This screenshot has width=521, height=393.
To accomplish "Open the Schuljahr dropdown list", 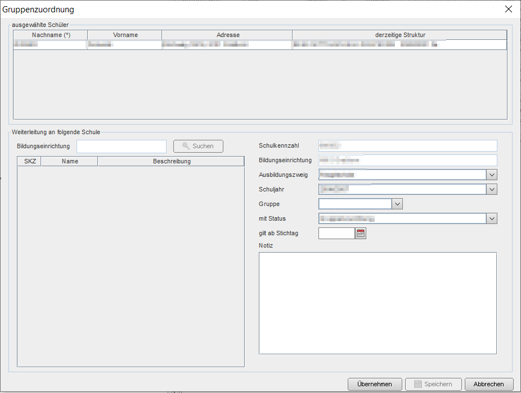I will tap(492, 189).
